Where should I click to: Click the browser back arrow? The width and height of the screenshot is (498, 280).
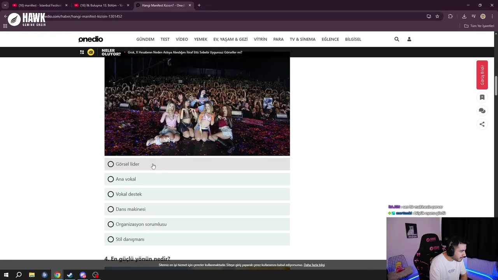pos(5,16)
